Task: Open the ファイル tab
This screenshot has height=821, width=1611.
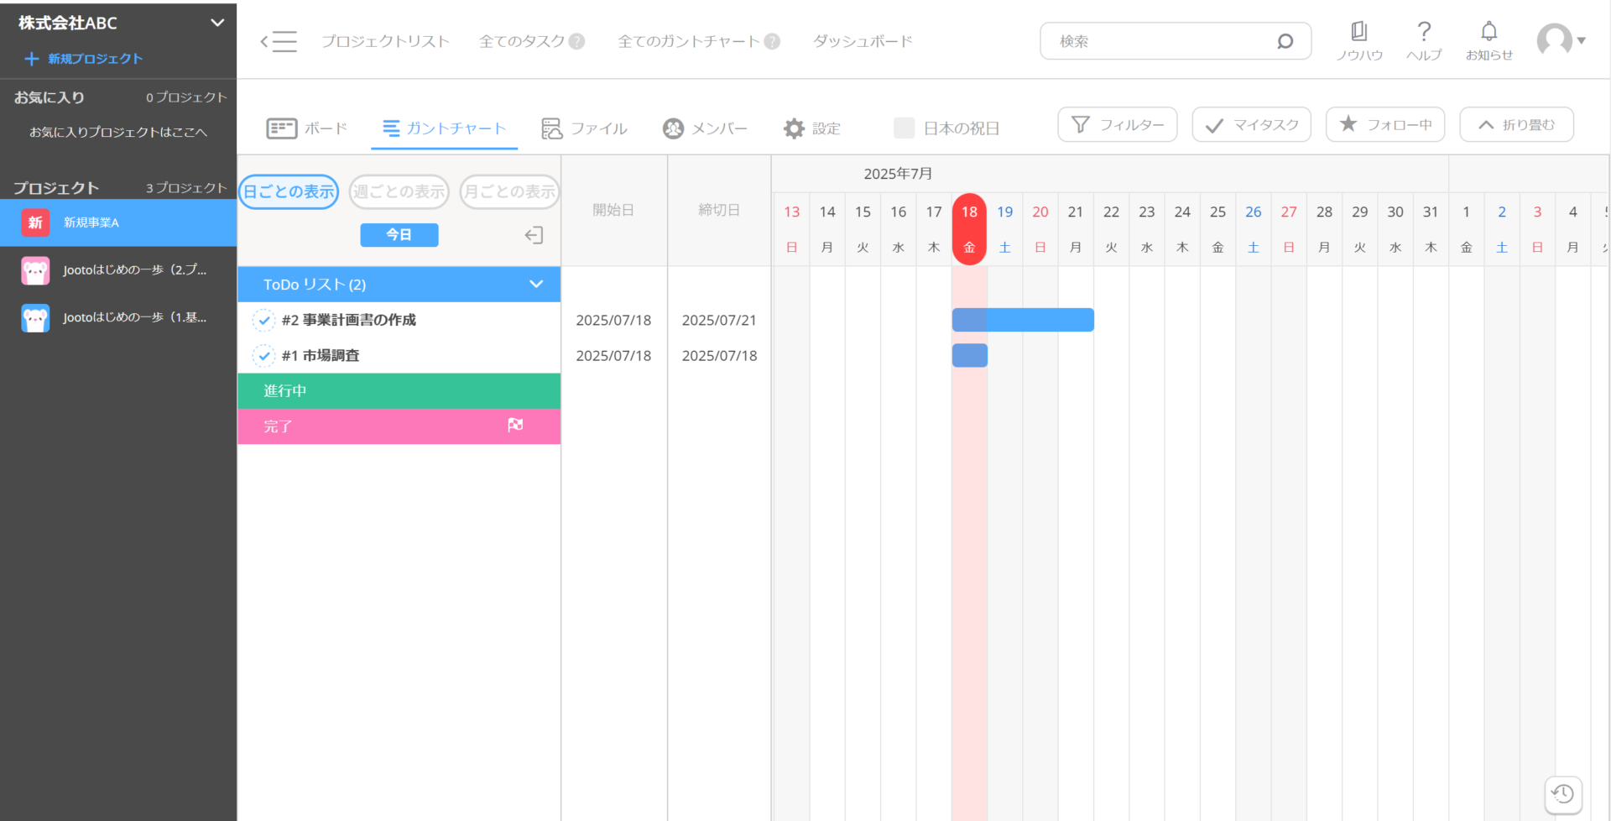Action: (585, 128)
